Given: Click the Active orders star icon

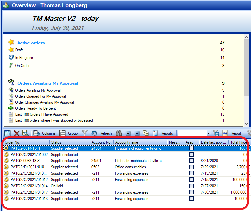Looking at the screenshot, I should pos(11,42).
